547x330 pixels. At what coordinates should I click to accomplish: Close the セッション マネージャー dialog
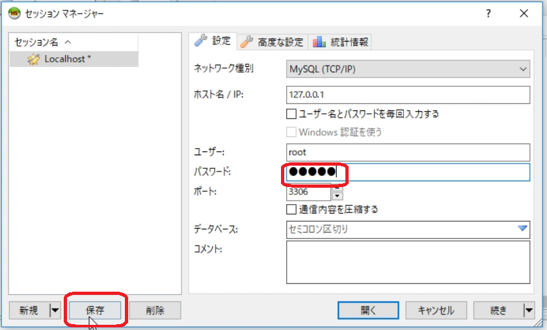pyautogui.click(x=524, y=13)
